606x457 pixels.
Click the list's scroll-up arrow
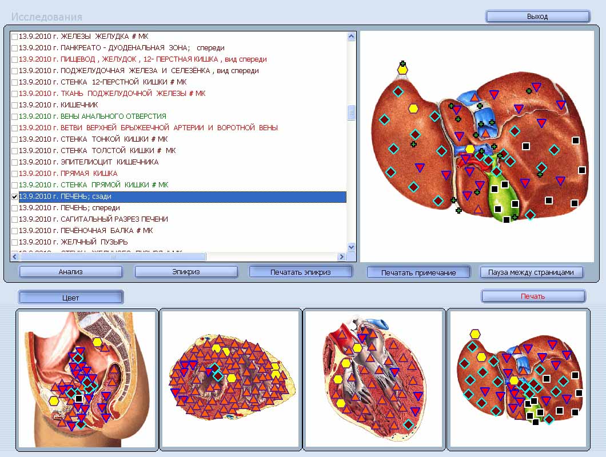tap(351, 36)
